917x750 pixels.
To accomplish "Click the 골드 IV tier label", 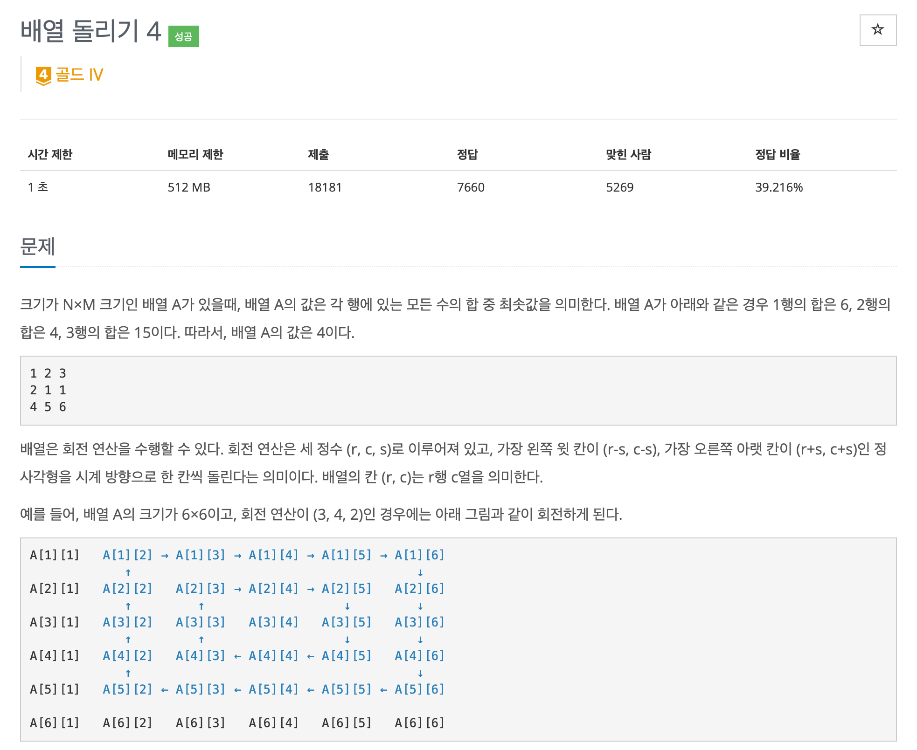I will (x=79, y=75).
